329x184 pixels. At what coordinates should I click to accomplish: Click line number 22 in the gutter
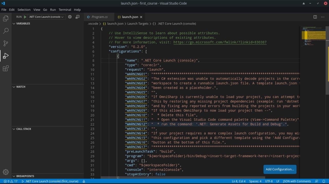click(x=93, y=124)
